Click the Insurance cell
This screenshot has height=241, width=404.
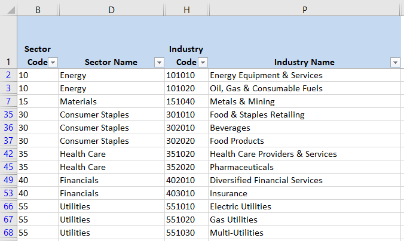(x=305, y=193)
